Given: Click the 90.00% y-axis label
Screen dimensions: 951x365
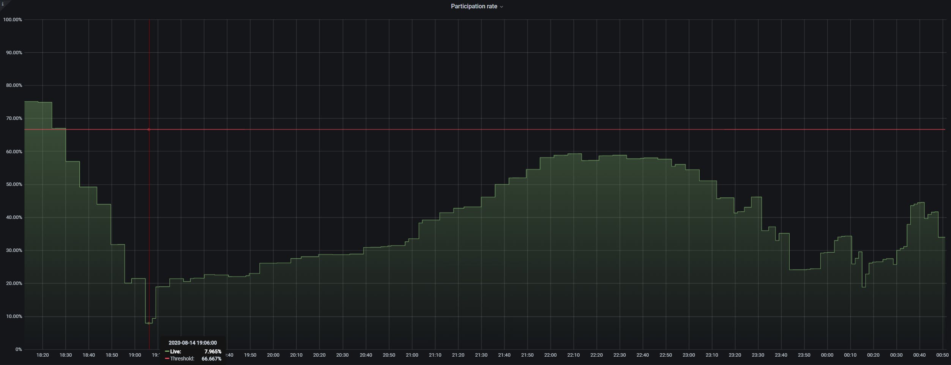Looking at the screenshot, I should (14, 52).
